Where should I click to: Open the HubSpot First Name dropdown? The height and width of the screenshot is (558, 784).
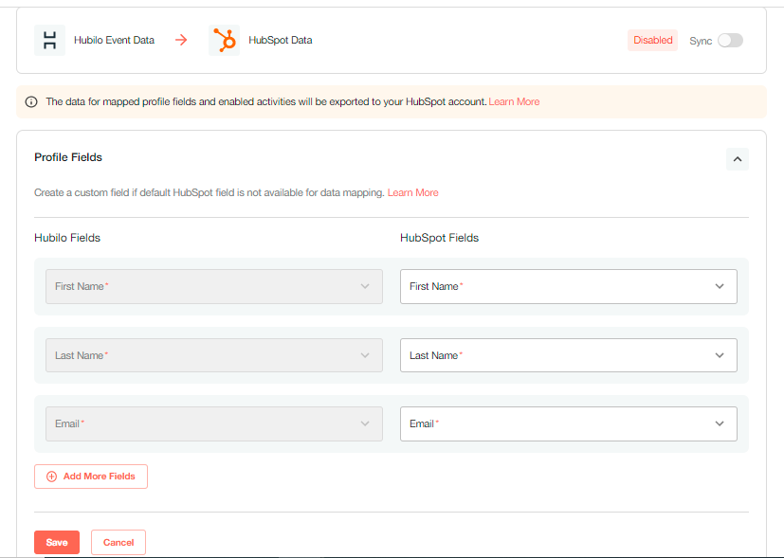pos(569,287)
